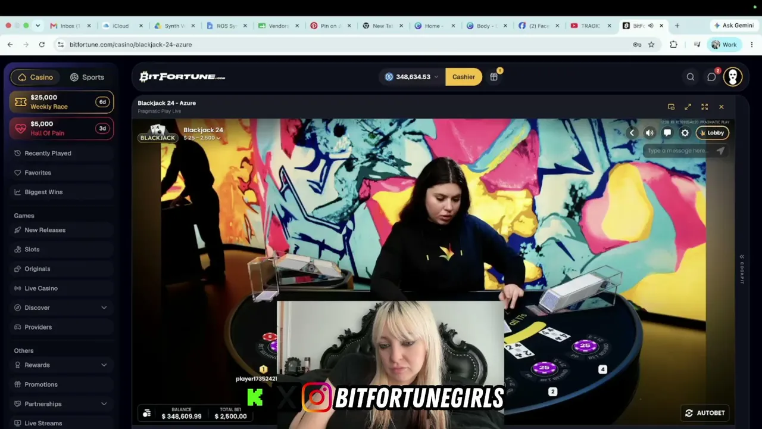Open browser media controls icon

click(x=697, y=45)
